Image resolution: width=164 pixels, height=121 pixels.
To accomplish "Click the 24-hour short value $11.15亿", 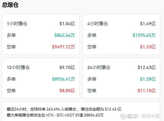I will click(x=147, y=91).
